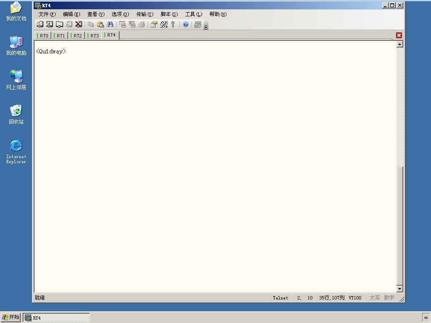This screenshot has height=323, width=431.
Task: Switch to the RT3 session tab
Action: (93, 36)
